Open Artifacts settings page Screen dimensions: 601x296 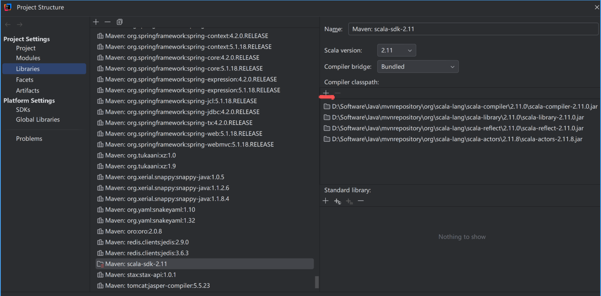[28, 90]
